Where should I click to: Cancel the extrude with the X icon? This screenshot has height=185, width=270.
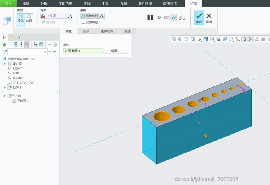(209, 16)
